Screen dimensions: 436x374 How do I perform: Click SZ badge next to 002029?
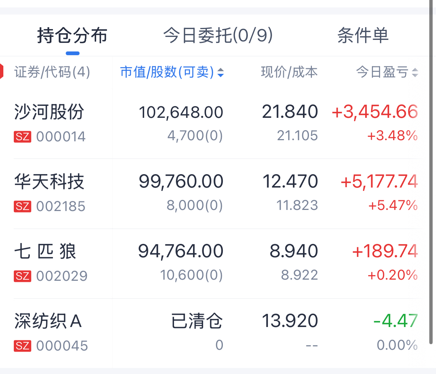pyautogui.click(x=22, y=276)
